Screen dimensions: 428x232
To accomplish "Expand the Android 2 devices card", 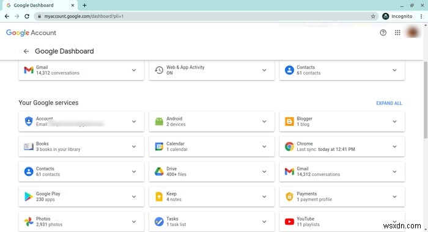I will click(x=264, y=121).
